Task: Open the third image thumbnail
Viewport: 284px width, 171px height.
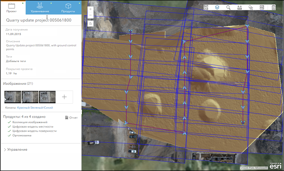Action: [47, 97]
